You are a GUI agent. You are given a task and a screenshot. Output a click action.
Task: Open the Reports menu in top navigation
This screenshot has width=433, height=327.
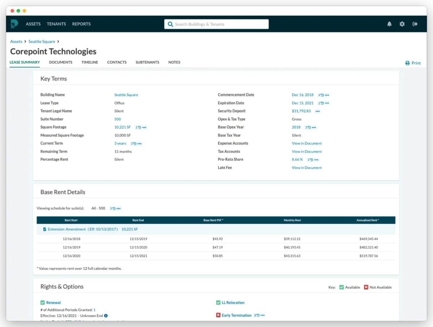point(81,24)
